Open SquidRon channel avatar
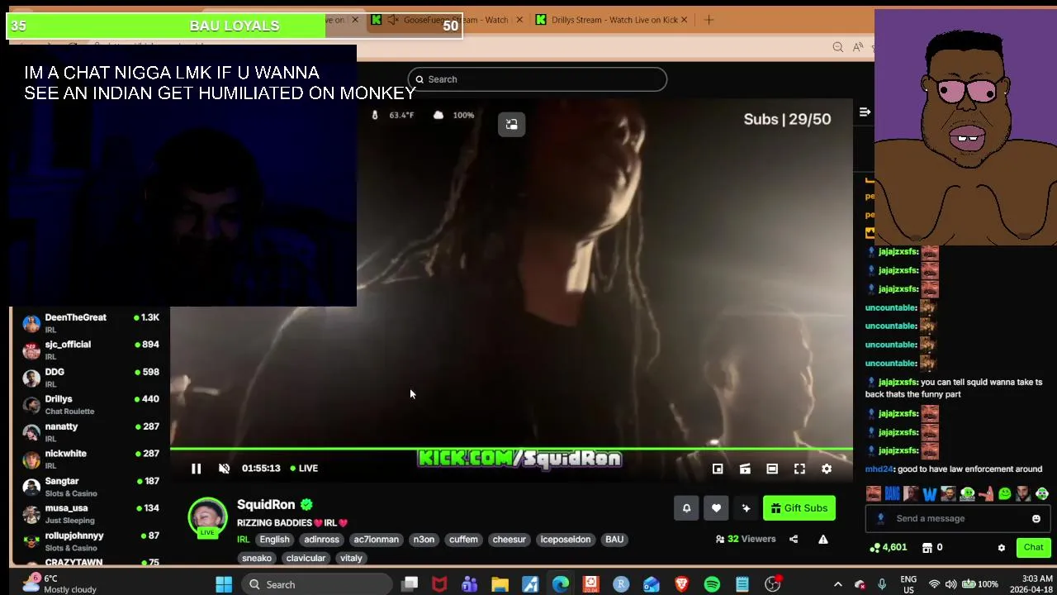This screenshot has height=595, width=1057. (207, 517)
